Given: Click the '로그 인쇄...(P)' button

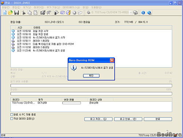Looking at the screenshot, I should click(128, 119).
